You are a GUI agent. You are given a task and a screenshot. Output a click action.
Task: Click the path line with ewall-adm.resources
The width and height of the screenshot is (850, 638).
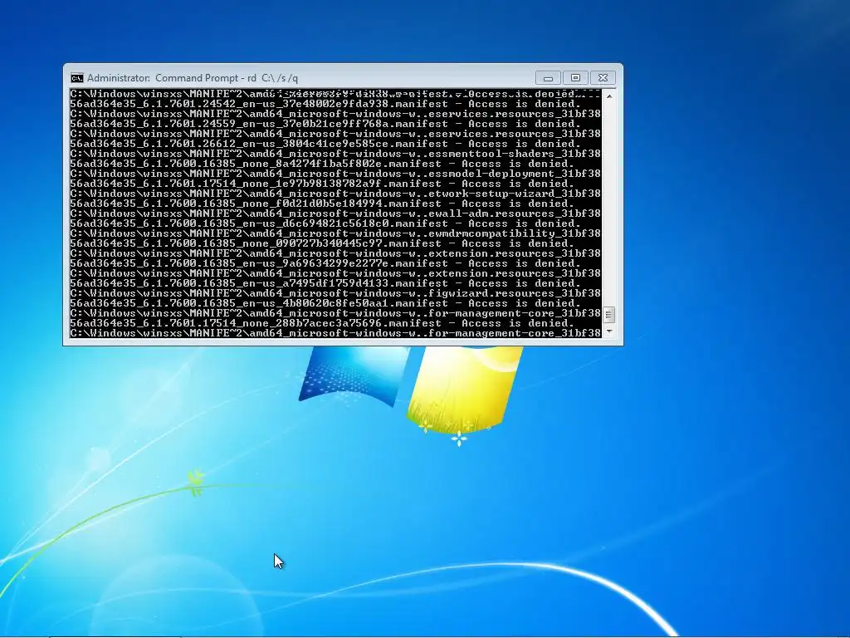[335, 213]
